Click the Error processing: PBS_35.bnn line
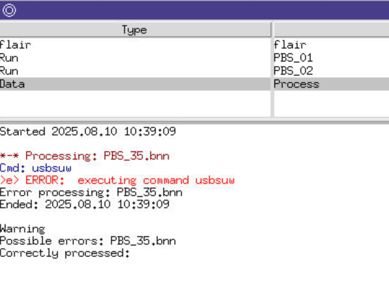Image resolution: width=389 pixels, height=281 pixels. pos(91,192)
